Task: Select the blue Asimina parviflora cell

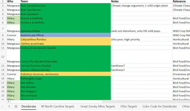Action: pos(65,35)
